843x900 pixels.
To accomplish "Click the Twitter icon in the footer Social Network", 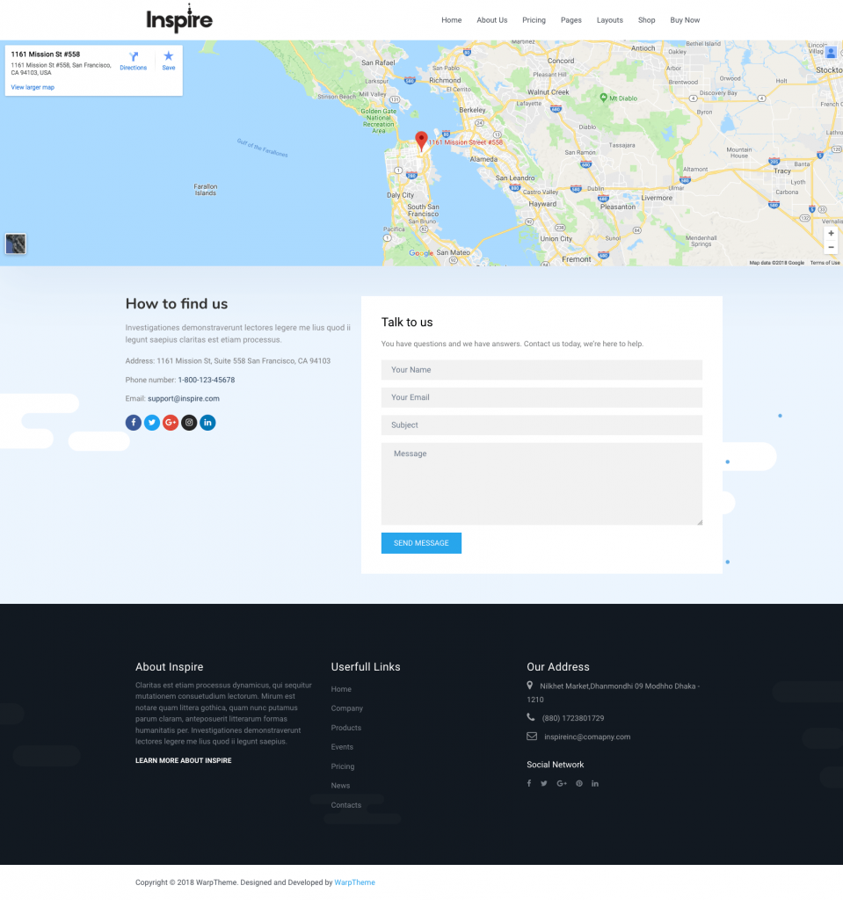I will pos(543,783).
